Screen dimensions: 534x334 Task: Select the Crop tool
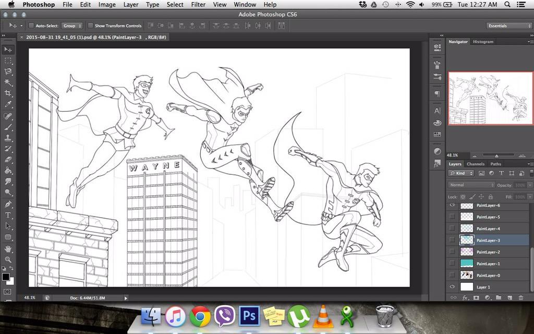coord(8,93)
